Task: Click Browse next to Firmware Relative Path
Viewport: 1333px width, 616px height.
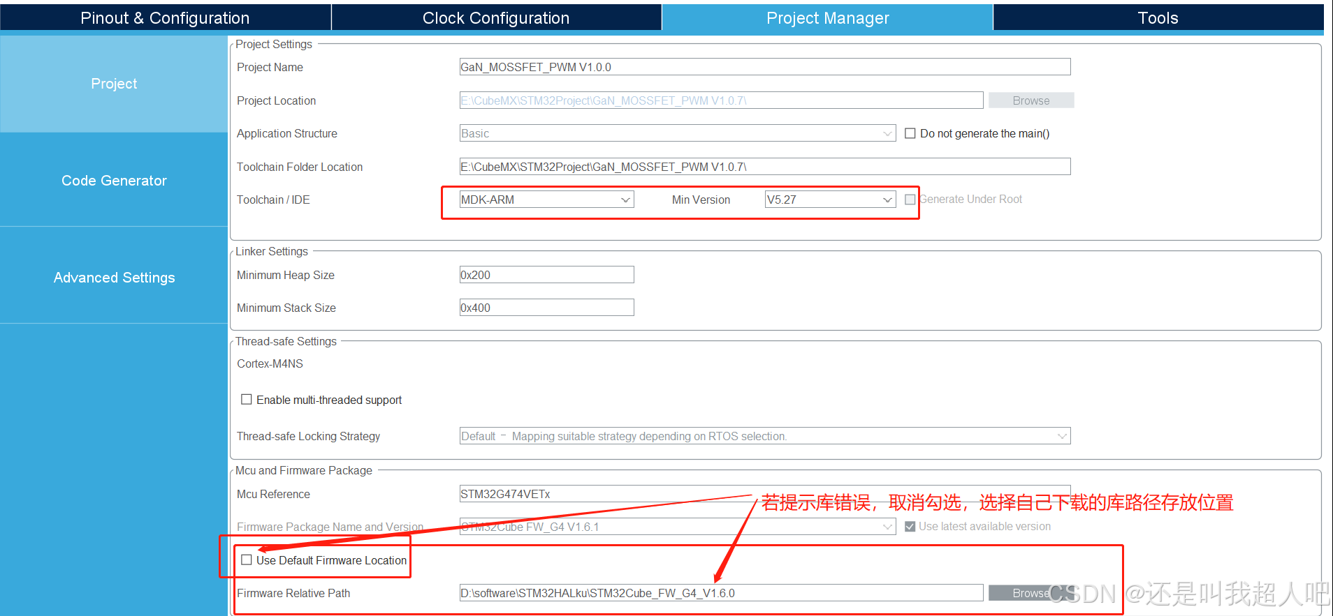Action: 1031,593
